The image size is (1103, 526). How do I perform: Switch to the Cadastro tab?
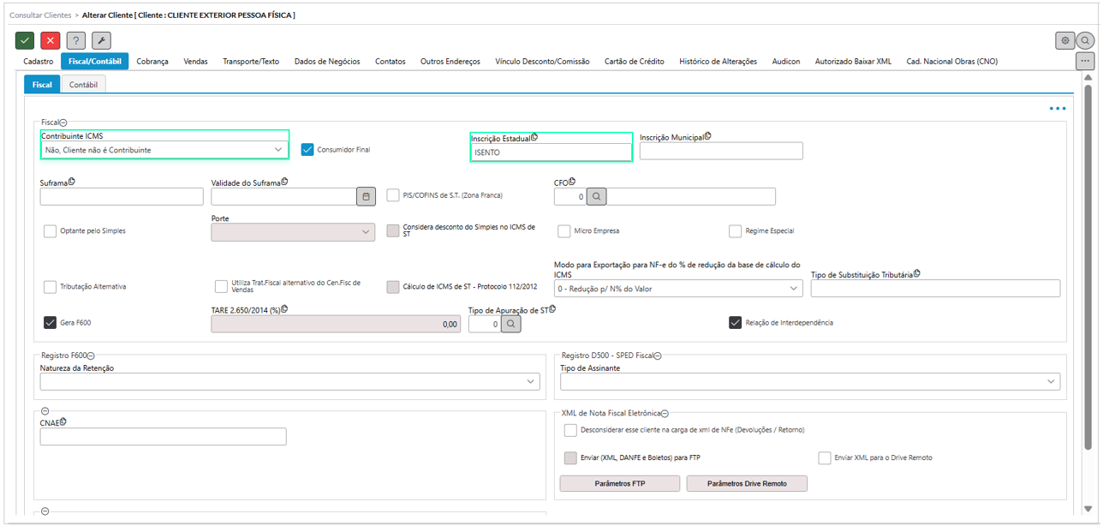(39, 62)
